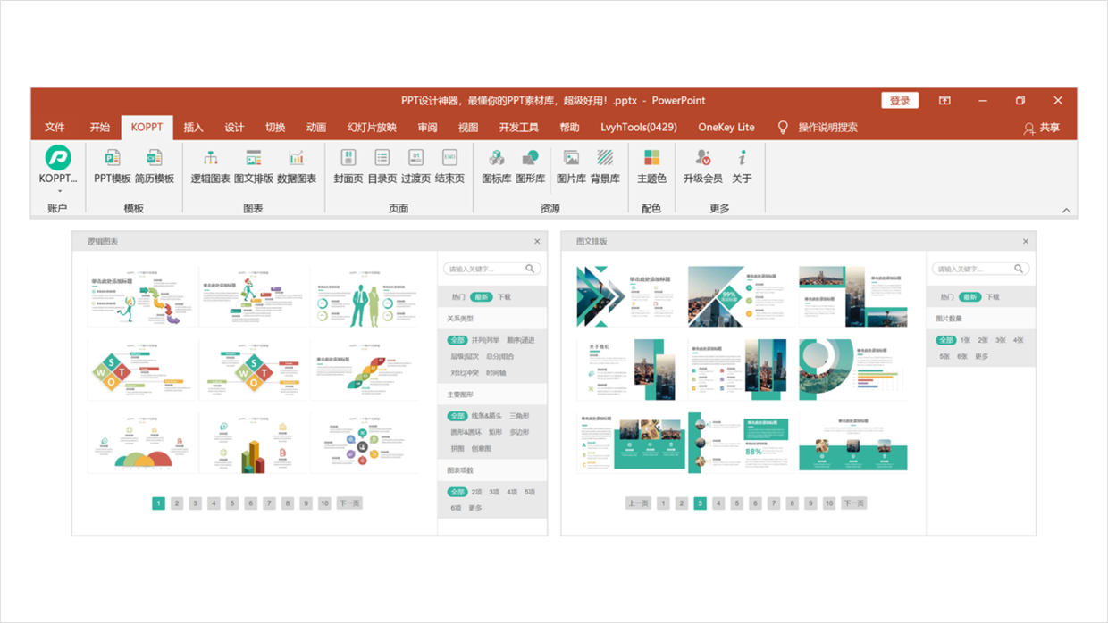Select 下载 filter in 逻辑图表 panel

click(504, 297)
